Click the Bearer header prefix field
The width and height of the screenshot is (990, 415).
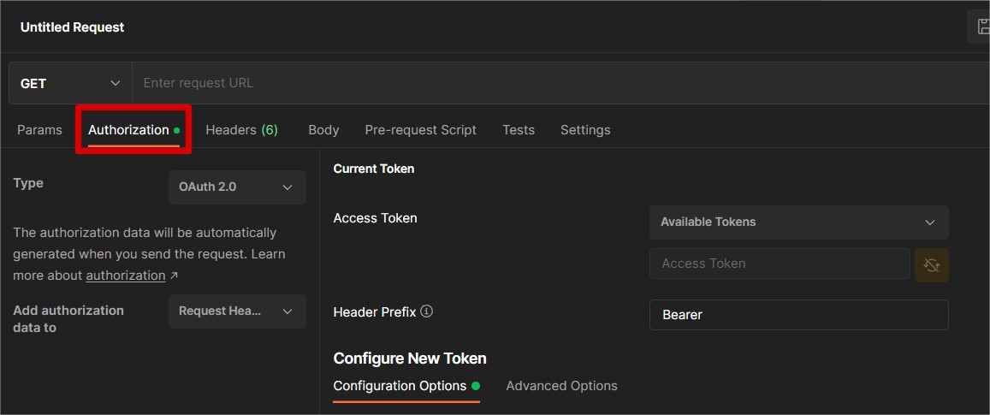coord(798,315)
